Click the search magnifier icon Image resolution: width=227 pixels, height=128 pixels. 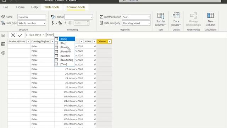click(x=124, y=1)
